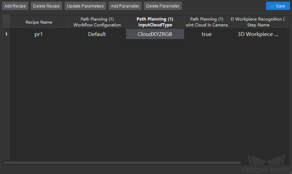Screen dimensions: 292x174
Task: Click the Workpiece Recognition Step Name header
Action: (258, 22)
